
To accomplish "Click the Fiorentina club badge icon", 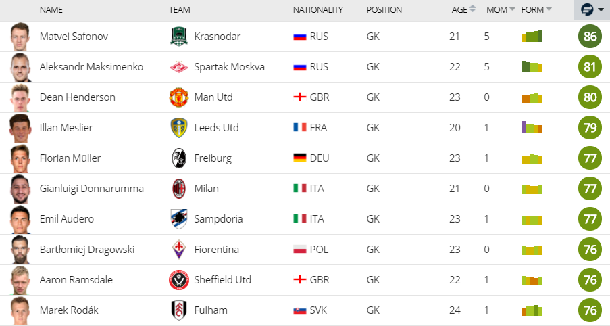I will [177, 250].
